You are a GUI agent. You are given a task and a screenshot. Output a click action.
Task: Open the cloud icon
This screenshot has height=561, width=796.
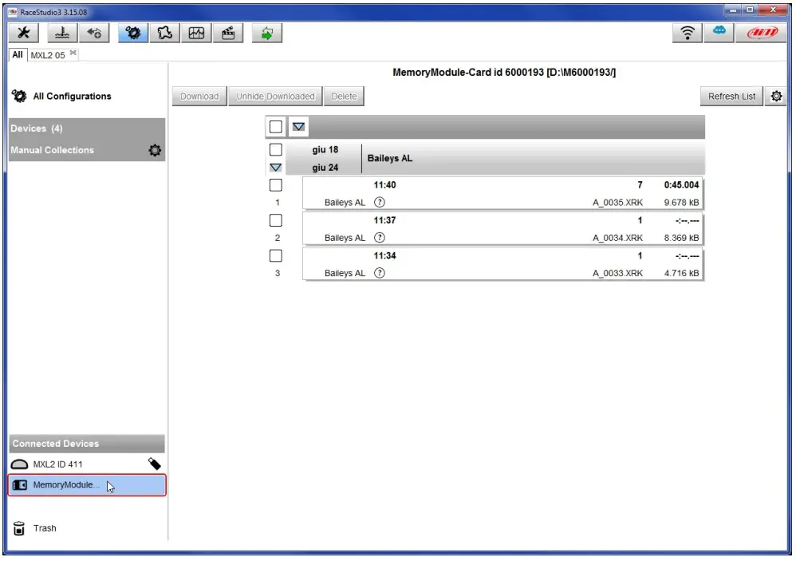pos(719,33)
